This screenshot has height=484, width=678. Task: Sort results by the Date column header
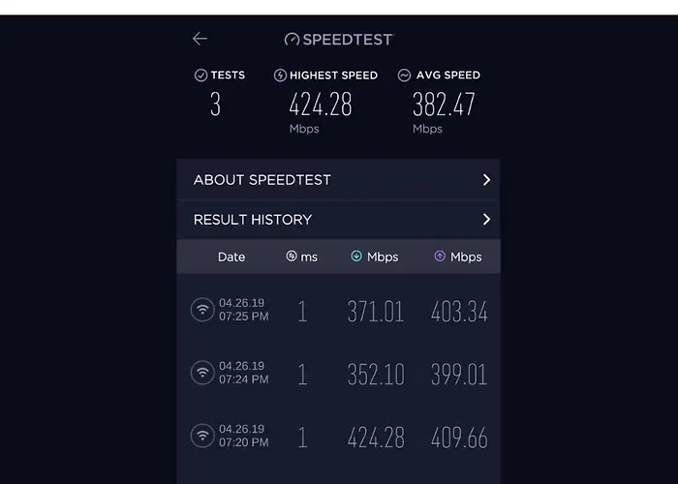pyautogui.click(x=231, y=257)
